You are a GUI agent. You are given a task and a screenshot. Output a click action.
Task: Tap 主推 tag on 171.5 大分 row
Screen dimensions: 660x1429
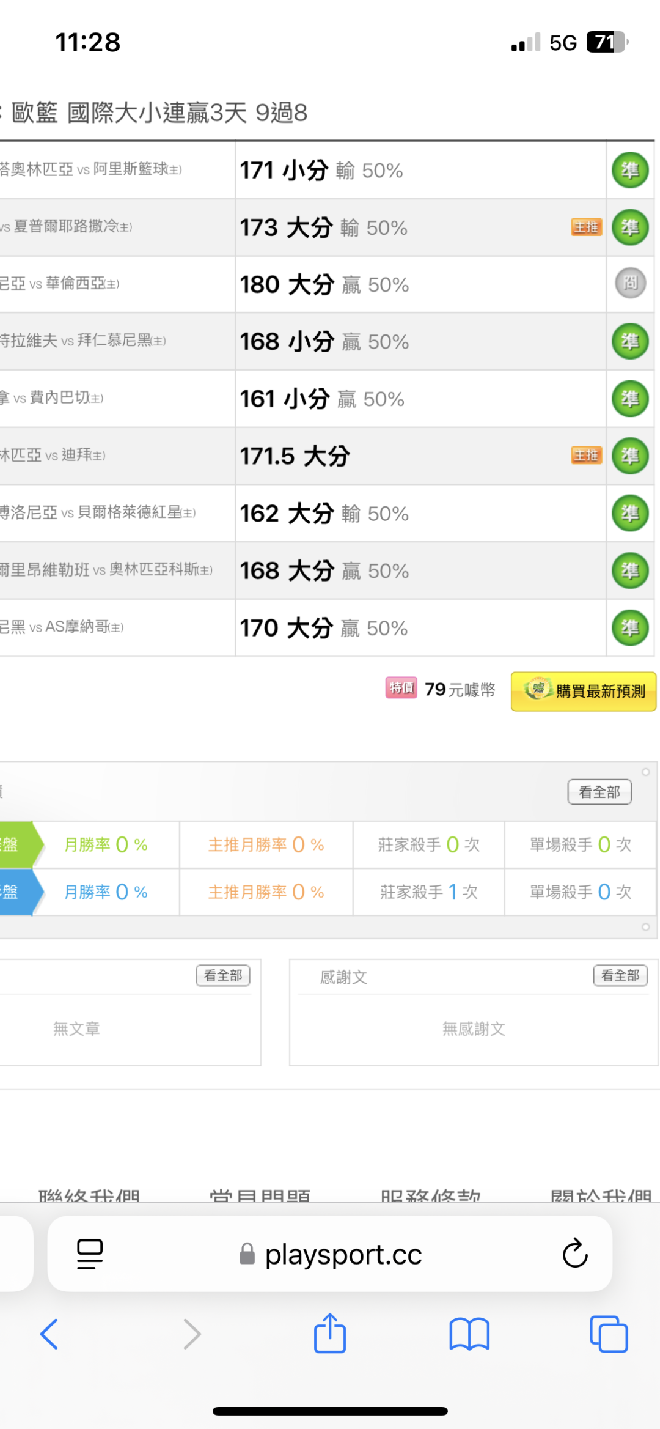(586, 456)
